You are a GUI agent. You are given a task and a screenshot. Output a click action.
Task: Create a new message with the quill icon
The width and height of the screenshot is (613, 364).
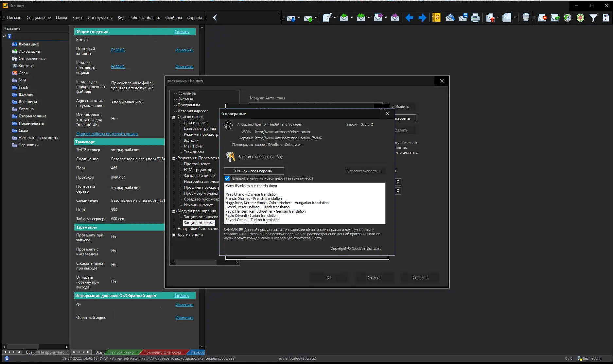click(x=327, y=18)
